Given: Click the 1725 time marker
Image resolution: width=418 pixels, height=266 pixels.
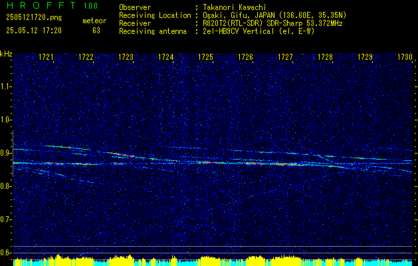Looking at the screenshot, I should pyautogui.click(x=205, y=57).
